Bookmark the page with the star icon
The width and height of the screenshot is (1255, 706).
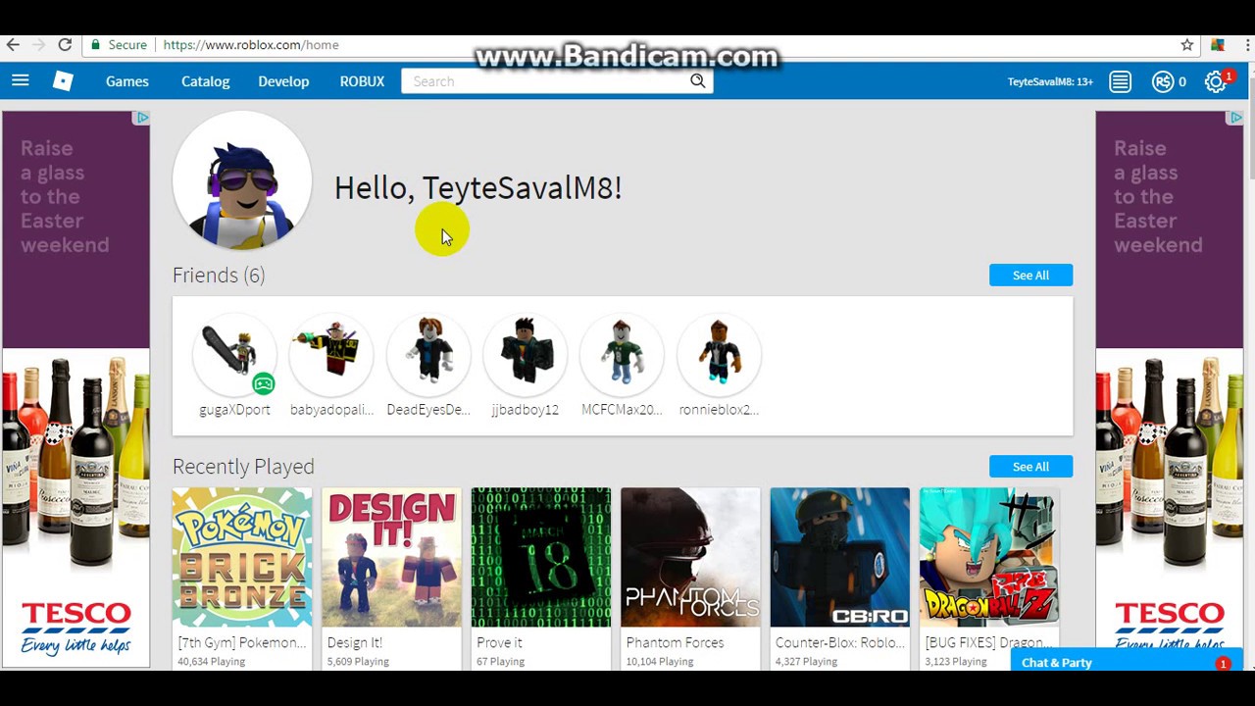click(1187, 45)
